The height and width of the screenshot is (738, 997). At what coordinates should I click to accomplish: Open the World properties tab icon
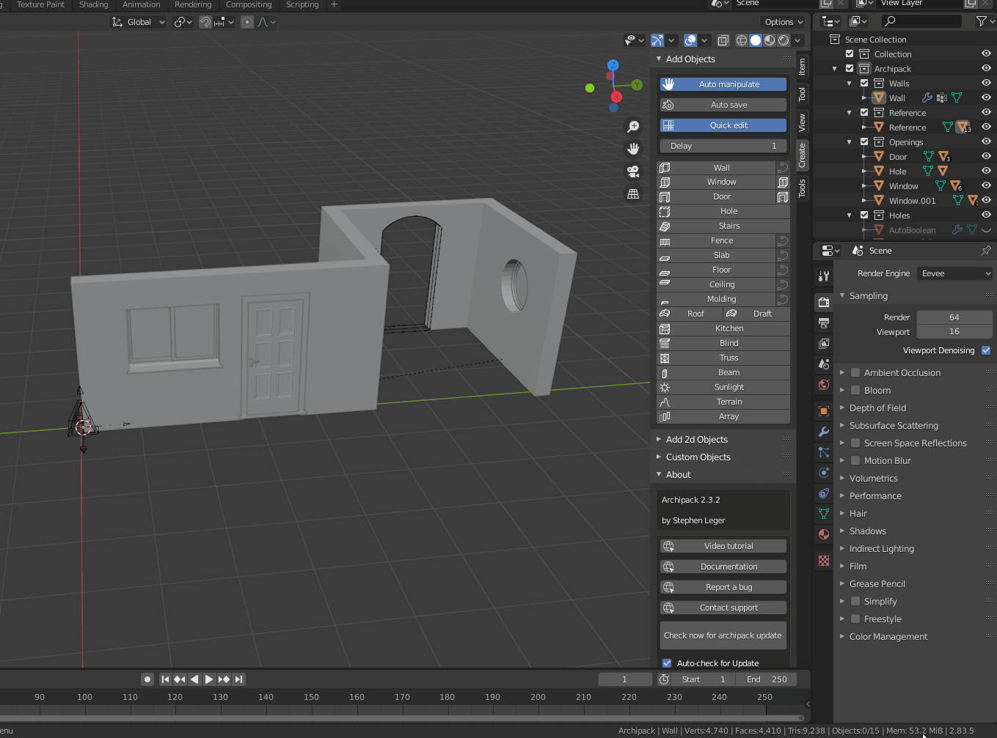tap(824, 385)
